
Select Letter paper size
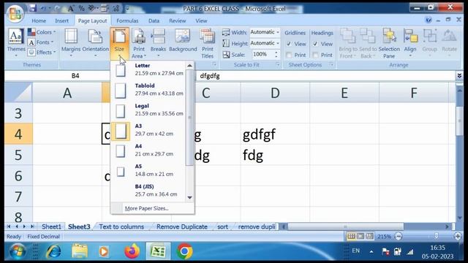[x=148, y=69]
